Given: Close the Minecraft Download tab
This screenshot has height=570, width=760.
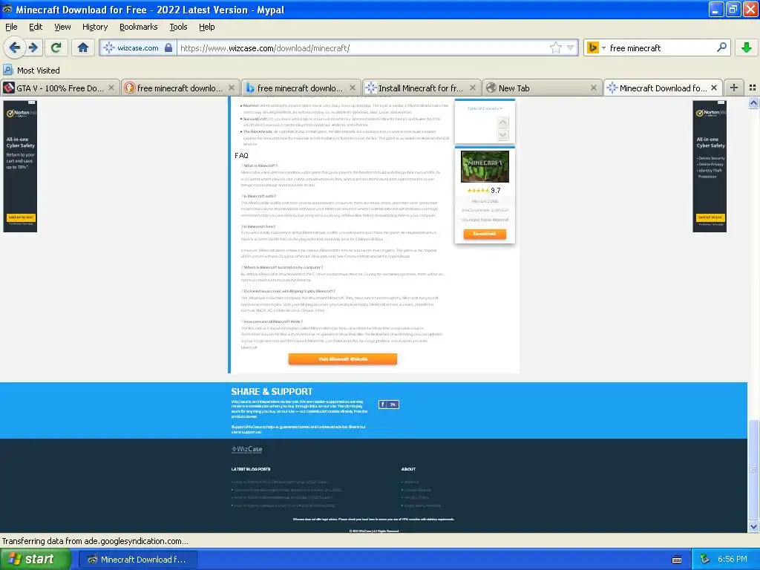Looking at the screenshot, I should (713, 88).
